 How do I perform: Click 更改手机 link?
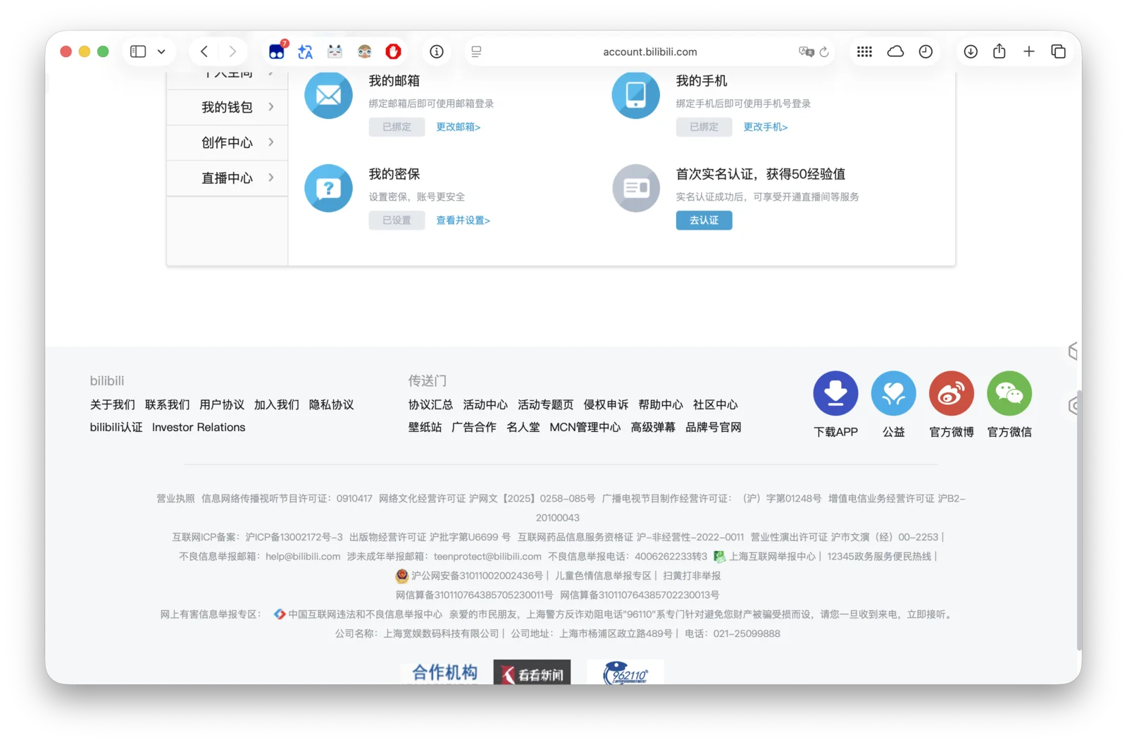pyautogui.click(x=765, y=127)
